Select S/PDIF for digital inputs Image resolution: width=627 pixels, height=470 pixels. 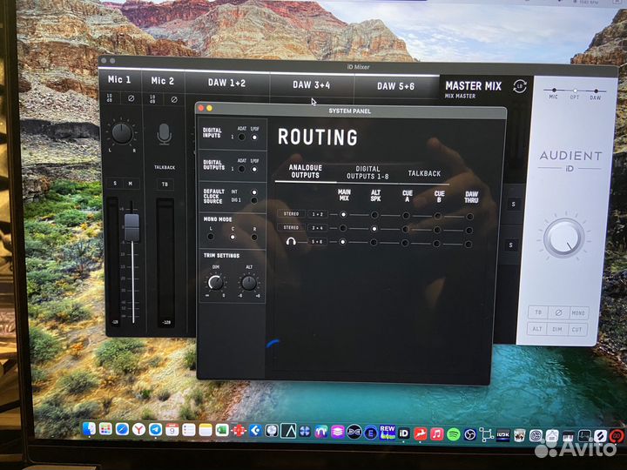point(254,136)
